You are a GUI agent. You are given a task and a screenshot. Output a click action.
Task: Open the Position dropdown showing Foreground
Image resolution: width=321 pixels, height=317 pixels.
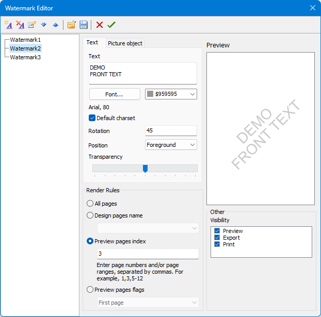(171, 145)
